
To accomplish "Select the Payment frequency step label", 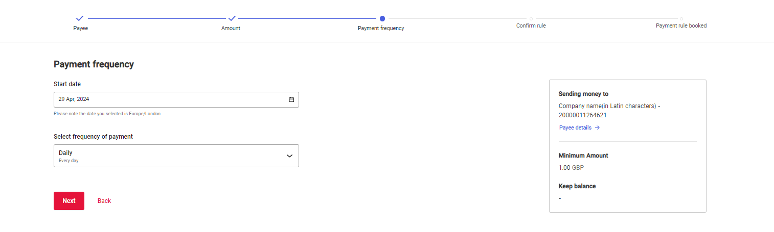I will click(381, 29).
